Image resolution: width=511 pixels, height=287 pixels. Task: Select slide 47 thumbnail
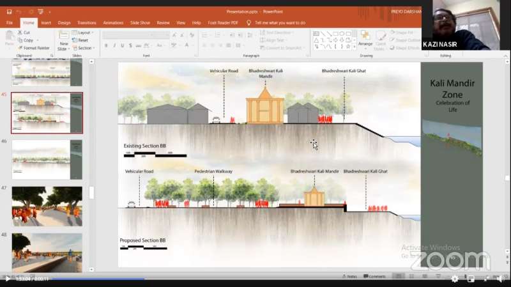click(47, 205)
